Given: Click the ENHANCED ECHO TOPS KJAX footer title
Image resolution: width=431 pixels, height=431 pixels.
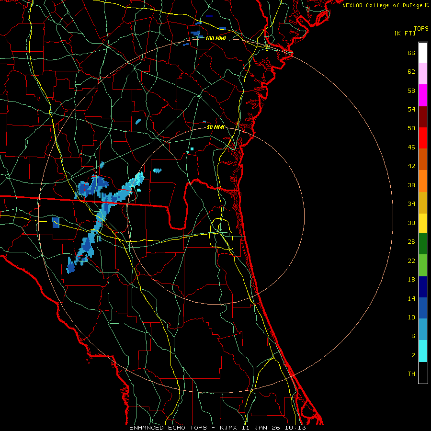Looking at the screenshot, I should (x=217, y=428).
